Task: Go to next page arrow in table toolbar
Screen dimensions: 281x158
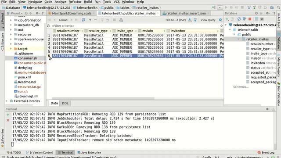Action: [71, 20]
